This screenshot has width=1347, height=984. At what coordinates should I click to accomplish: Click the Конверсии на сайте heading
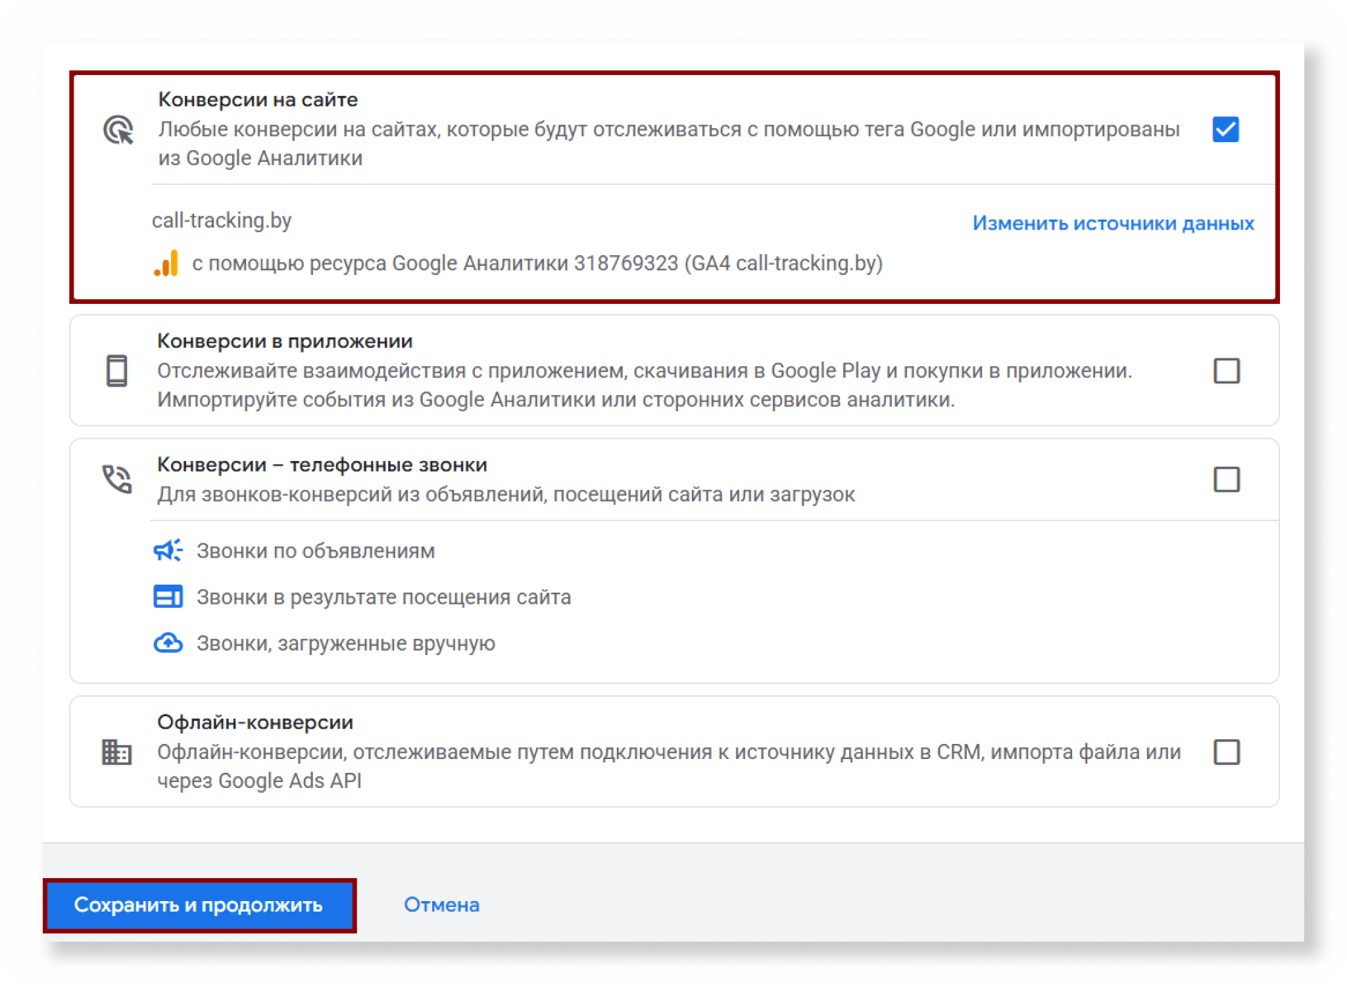[x=258, y=99]
